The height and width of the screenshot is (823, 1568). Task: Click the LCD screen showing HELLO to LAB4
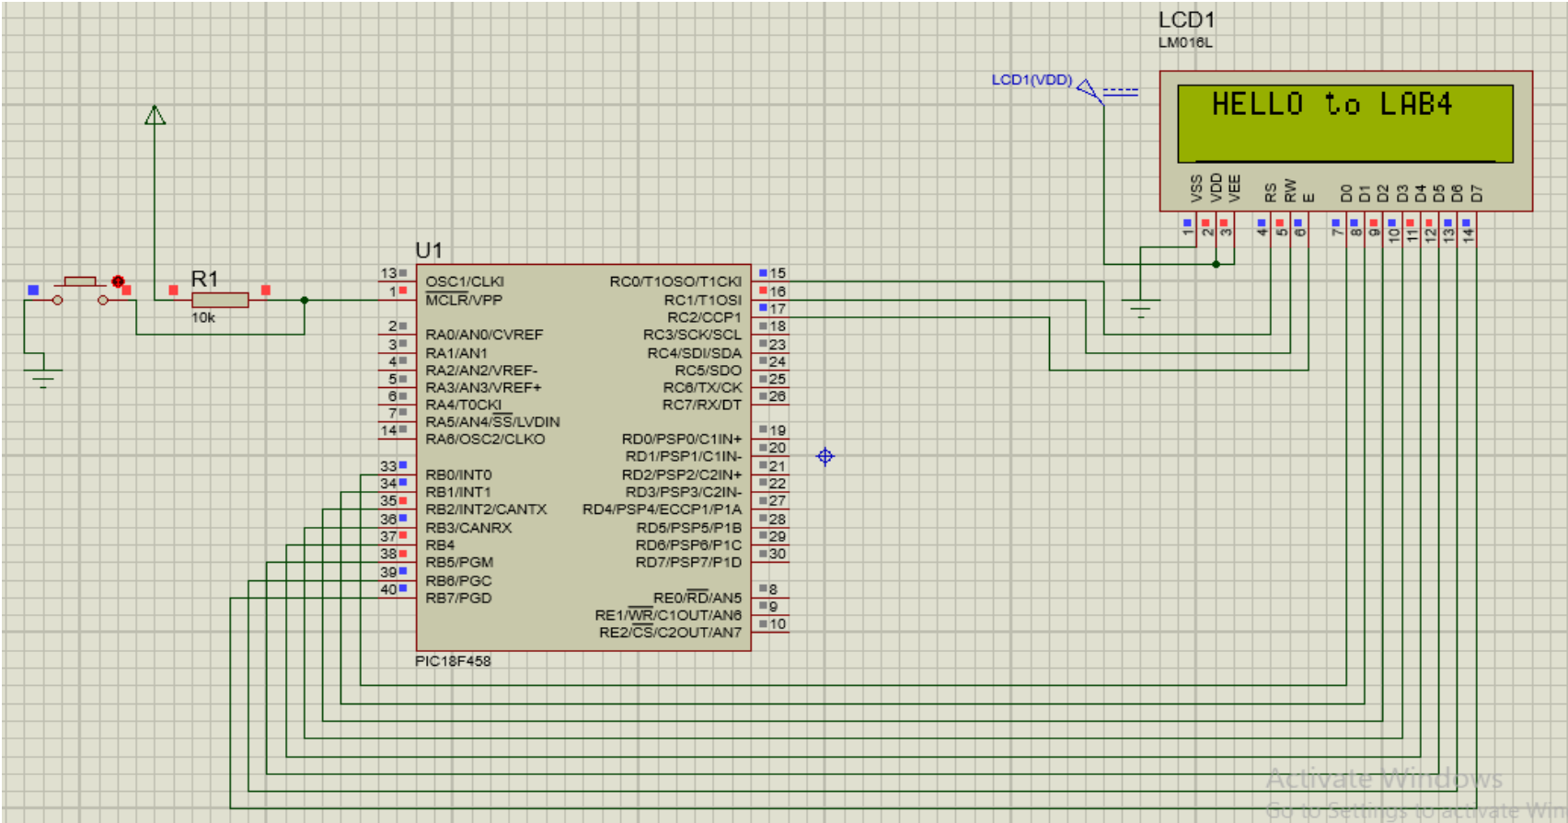click(x=1345, y=124)
